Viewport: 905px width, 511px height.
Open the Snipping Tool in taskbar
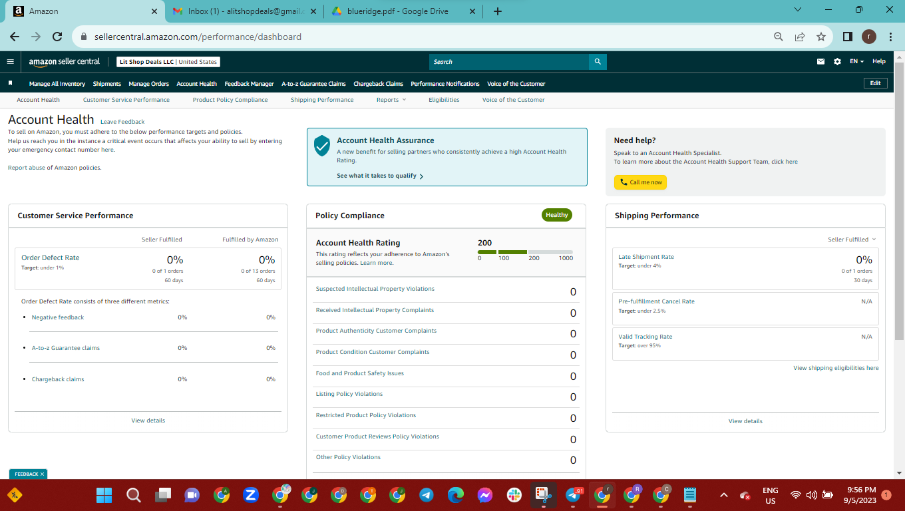click(x=544, y=495)
